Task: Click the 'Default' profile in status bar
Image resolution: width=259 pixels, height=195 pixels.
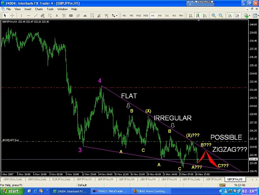Action: point(82,185)
